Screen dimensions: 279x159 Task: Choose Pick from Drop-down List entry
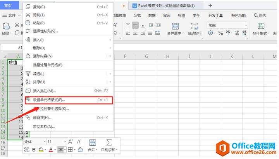coord(68,109)
